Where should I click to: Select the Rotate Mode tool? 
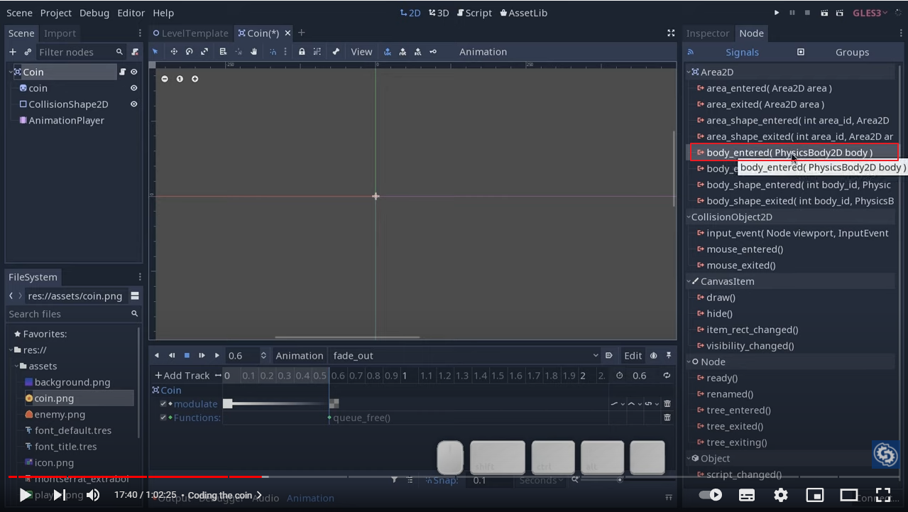pos(189,52)
